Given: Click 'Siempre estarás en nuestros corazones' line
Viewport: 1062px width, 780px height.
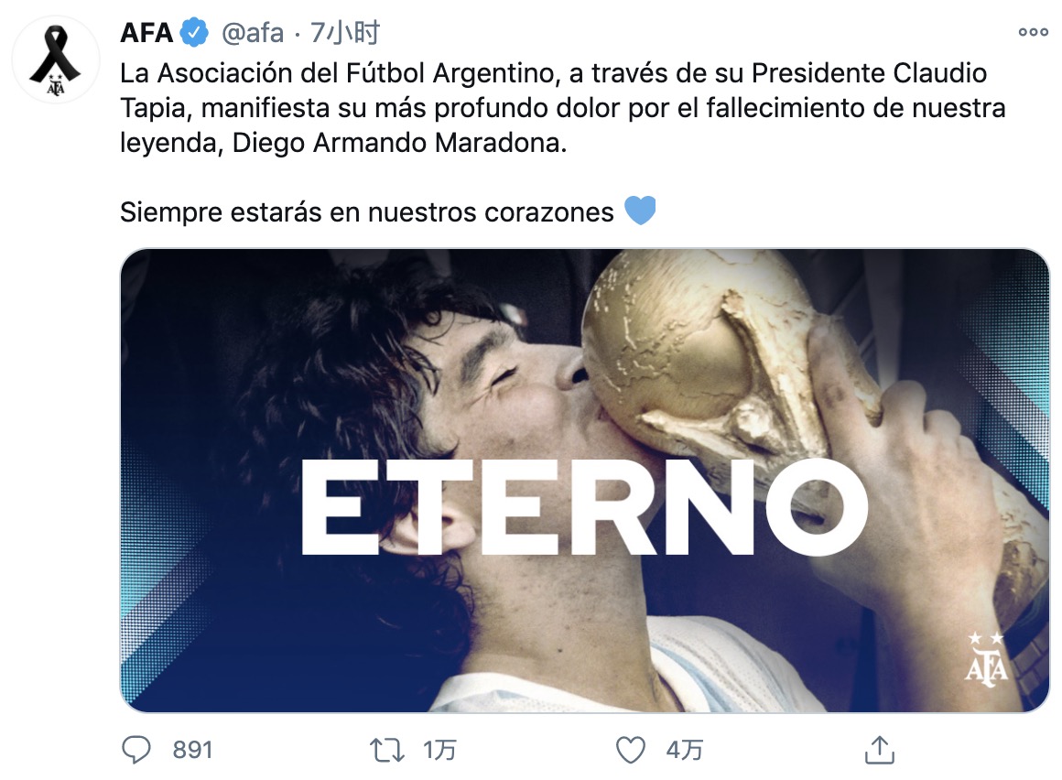Looking at the screenshot, I should tap(367, 211).
